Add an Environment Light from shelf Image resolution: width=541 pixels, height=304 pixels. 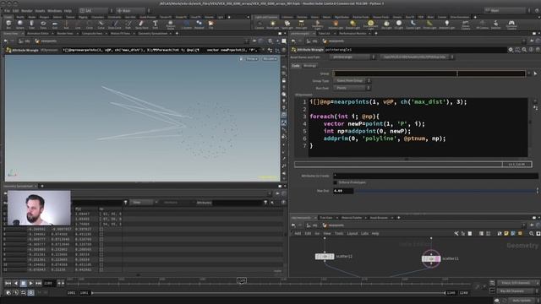[x=370, y=24]
